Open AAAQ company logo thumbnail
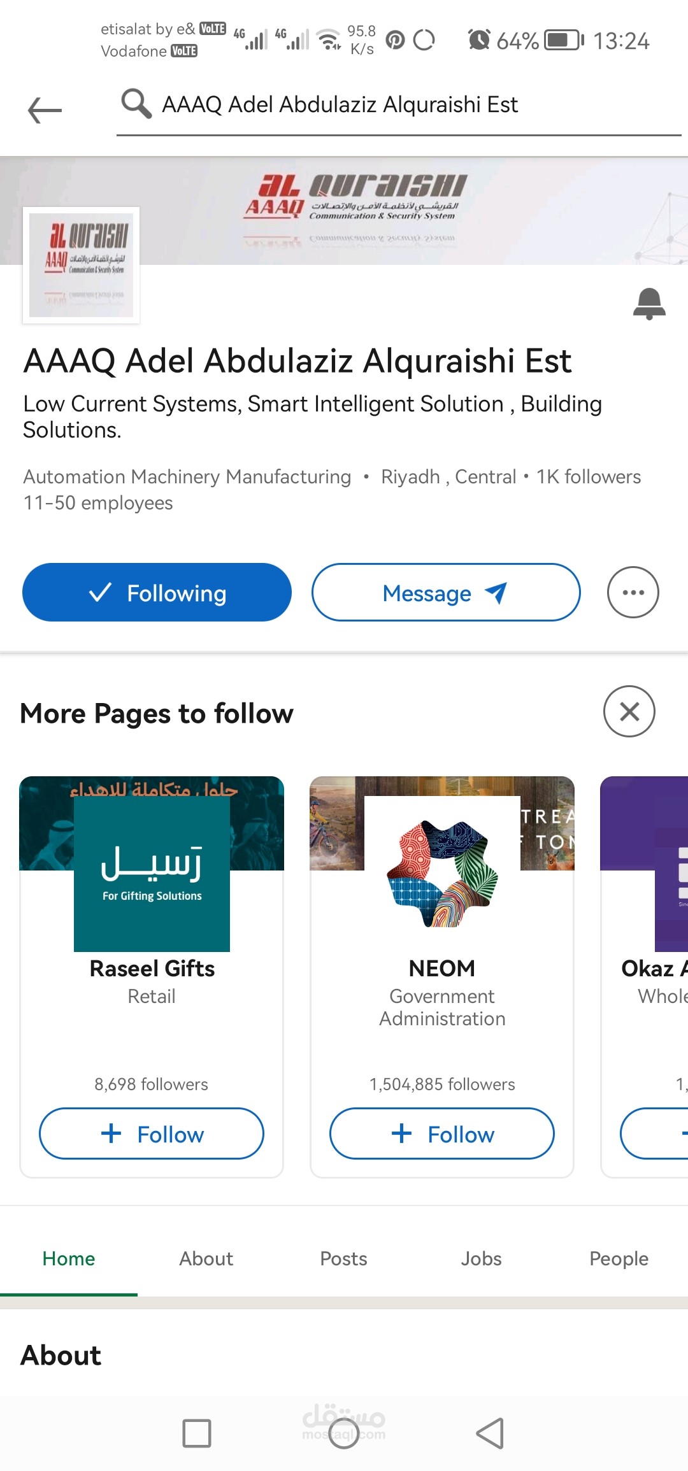Screen dimensions: 688x1471 coord(81,265)
